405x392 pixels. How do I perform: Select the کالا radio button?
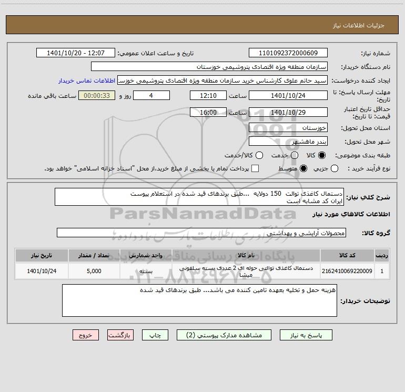click(x=322, y=155)
